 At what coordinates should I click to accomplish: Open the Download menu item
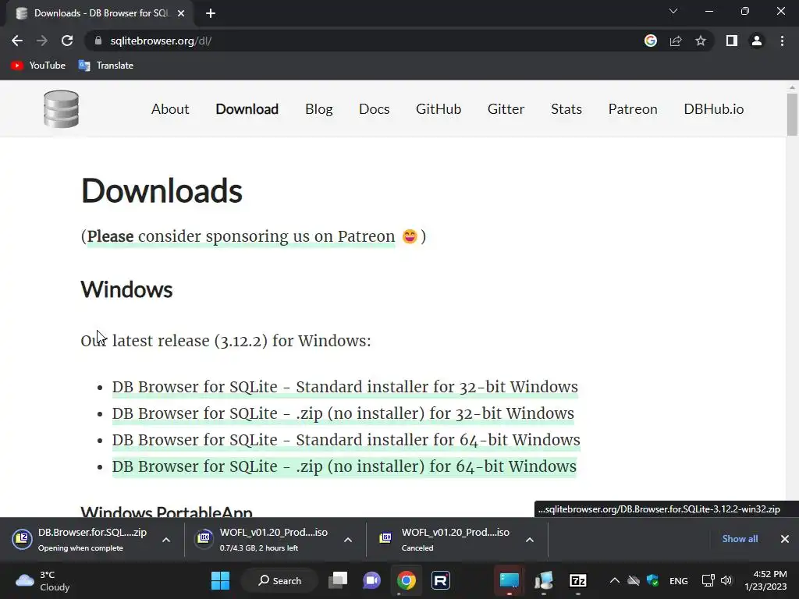pos(247,109)
